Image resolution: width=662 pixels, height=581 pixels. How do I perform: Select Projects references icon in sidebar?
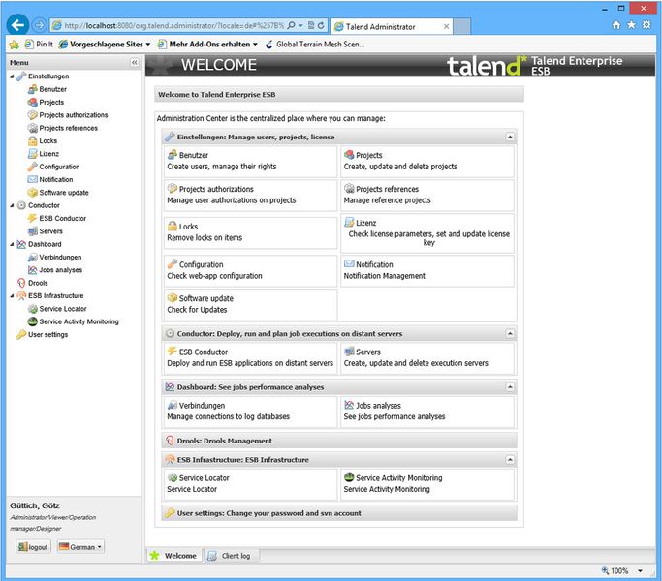[33, 128]
